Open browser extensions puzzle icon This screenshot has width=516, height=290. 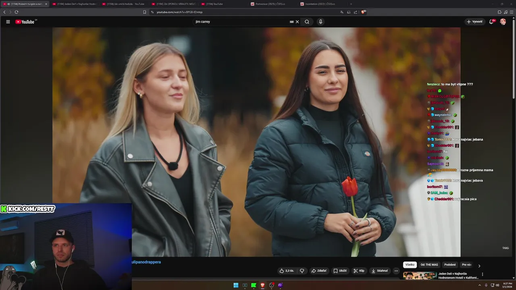click(x=499, y=12)
